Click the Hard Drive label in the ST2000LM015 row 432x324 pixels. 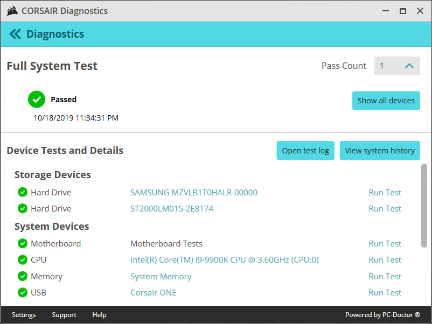51,209
